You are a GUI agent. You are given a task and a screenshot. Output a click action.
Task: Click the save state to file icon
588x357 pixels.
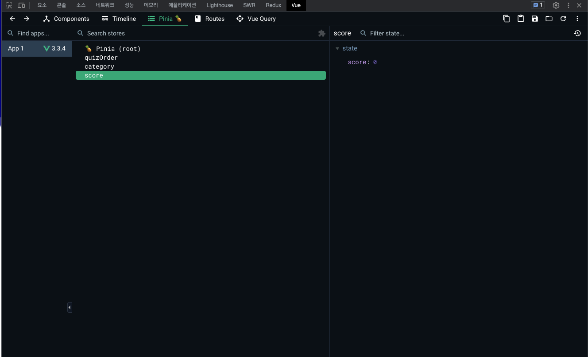pos(535,19)
